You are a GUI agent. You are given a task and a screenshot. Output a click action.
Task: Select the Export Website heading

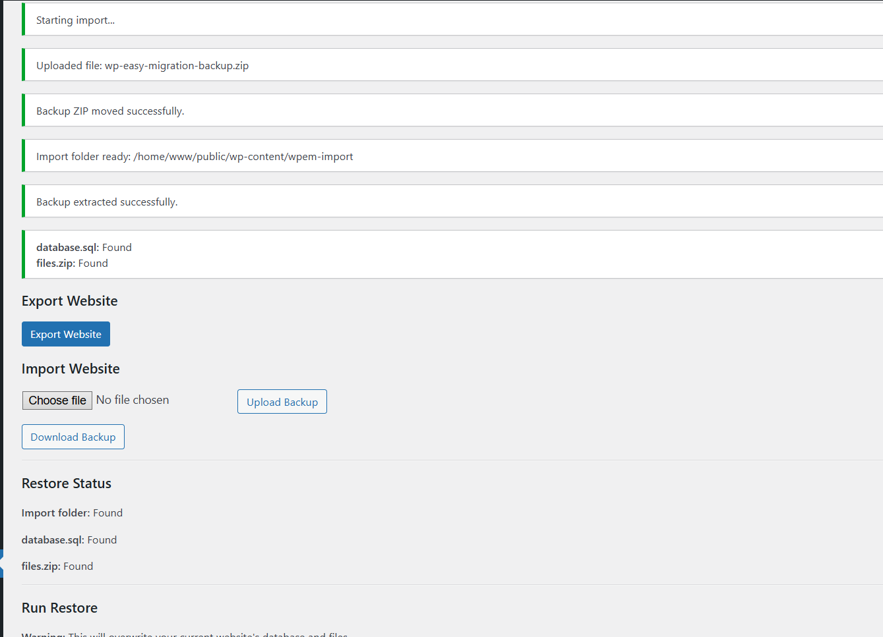pos(69,300)
